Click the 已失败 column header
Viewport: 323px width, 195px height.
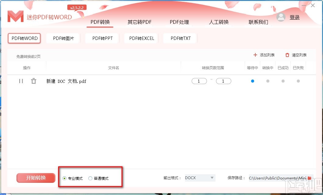(x=298, y=68)
